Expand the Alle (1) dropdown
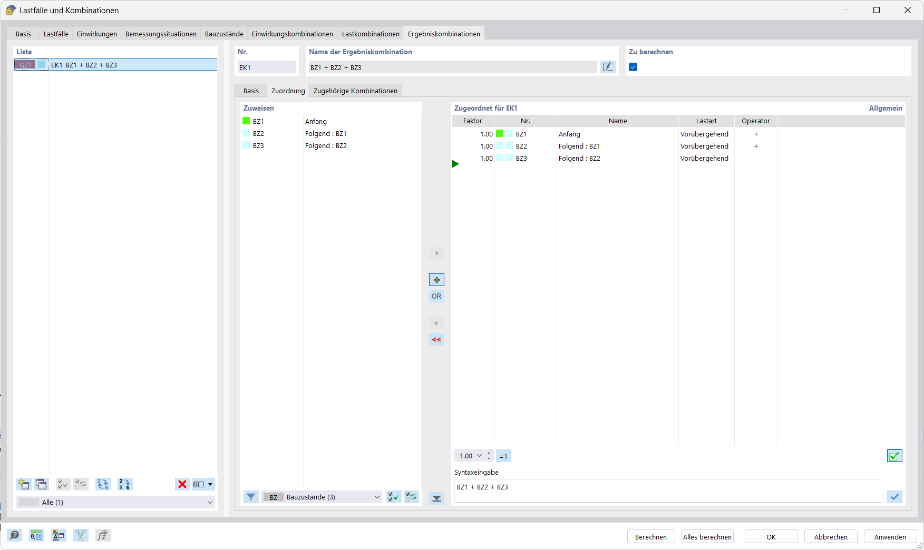 (115, 502)
